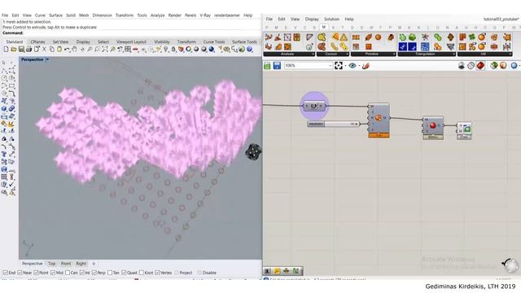Toggle the Point osnap checkbox

36,273
